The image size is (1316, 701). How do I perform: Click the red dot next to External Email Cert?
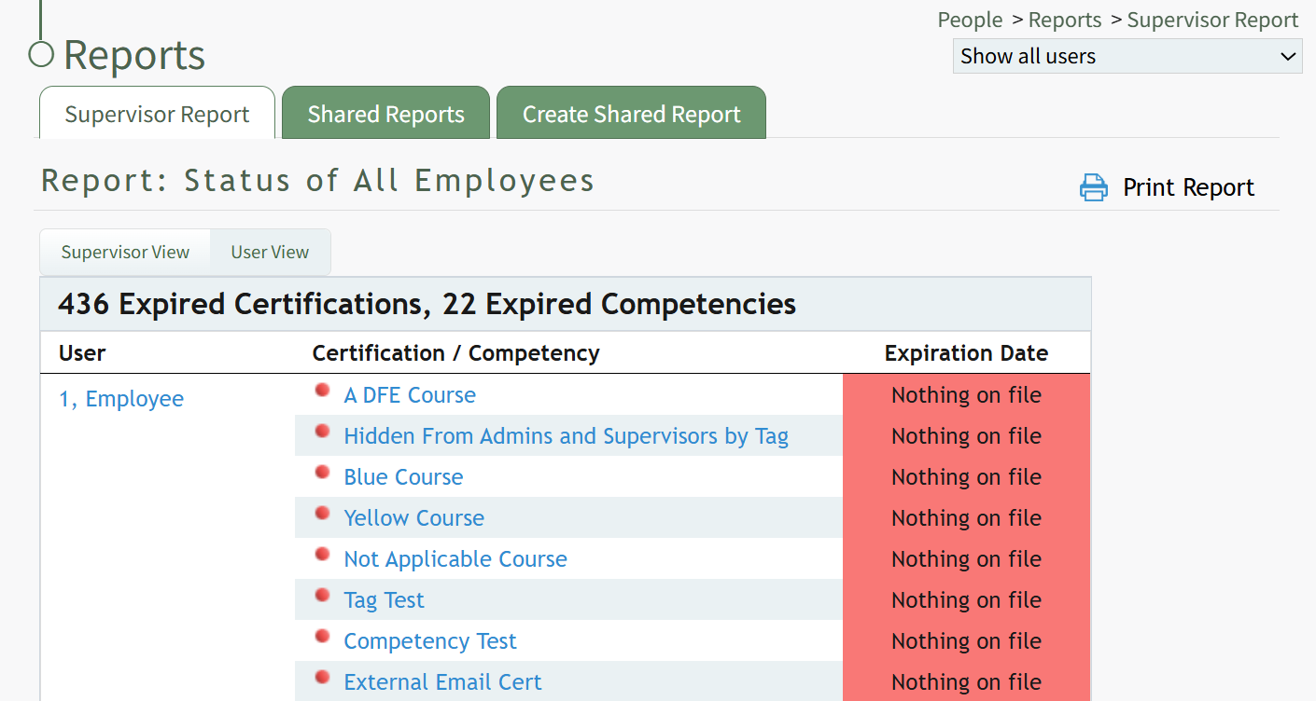[323, 678]
